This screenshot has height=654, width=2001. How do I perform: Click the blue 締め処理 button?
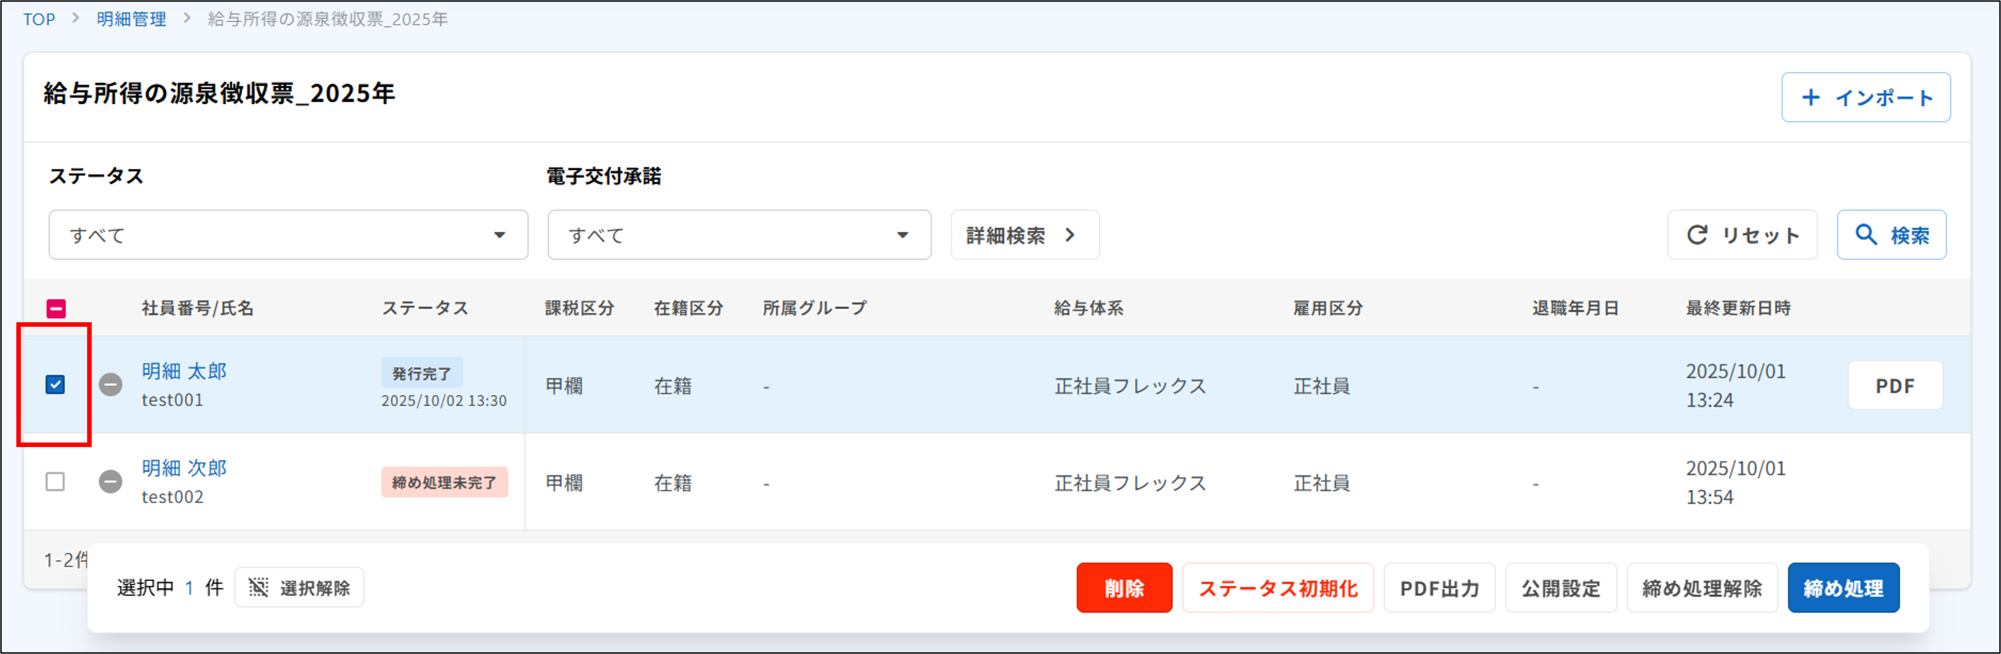(x=1843, y=588)
